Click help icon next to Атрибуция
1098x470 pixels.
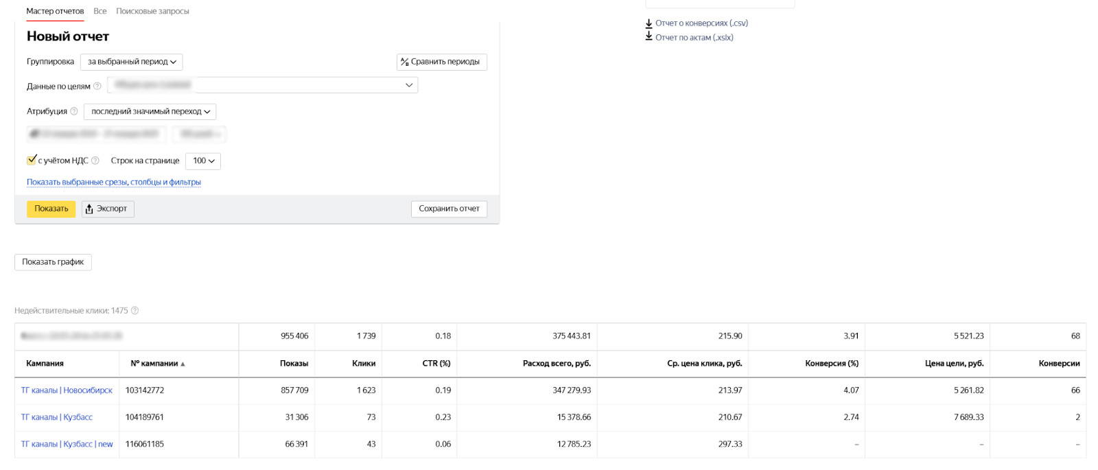pyautogui.click(x=74, y=111)
